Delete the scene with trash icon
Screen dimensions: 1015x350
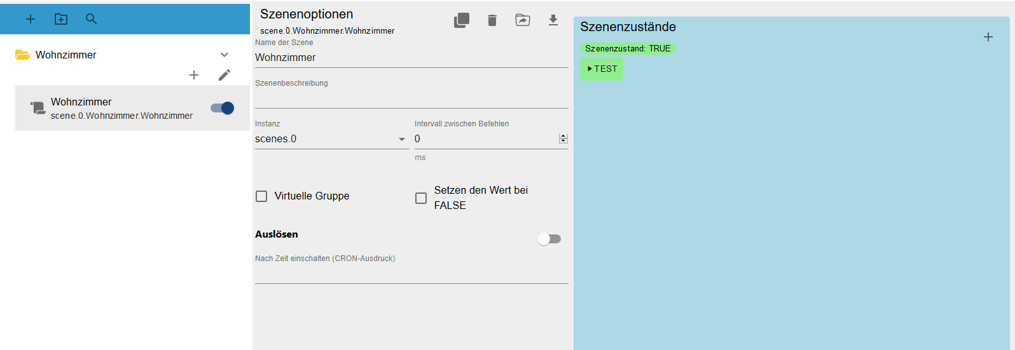coord(492,20)
